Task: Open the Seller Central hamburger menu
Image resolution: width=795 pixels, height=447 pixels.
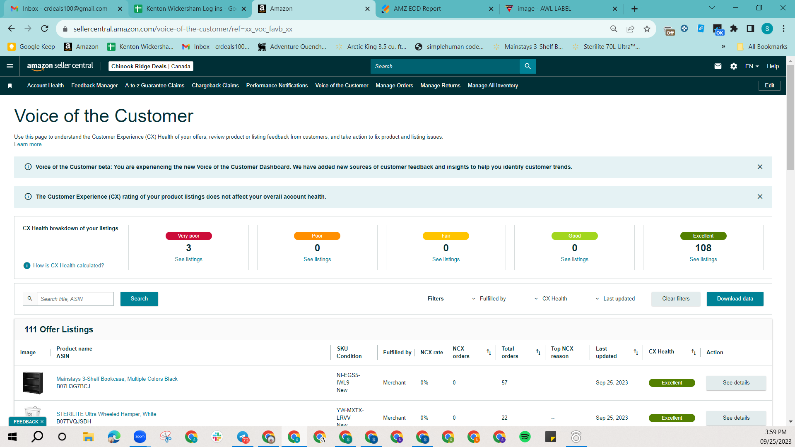Action: (10, 66)
